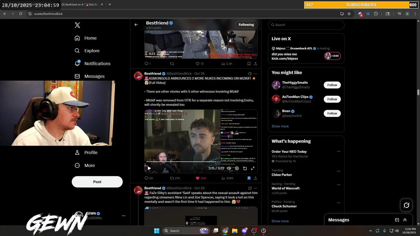Open GEWN account menu dots
Image resolution: width=420 pixels, height=236 pixels.
(x=124, y=216)
